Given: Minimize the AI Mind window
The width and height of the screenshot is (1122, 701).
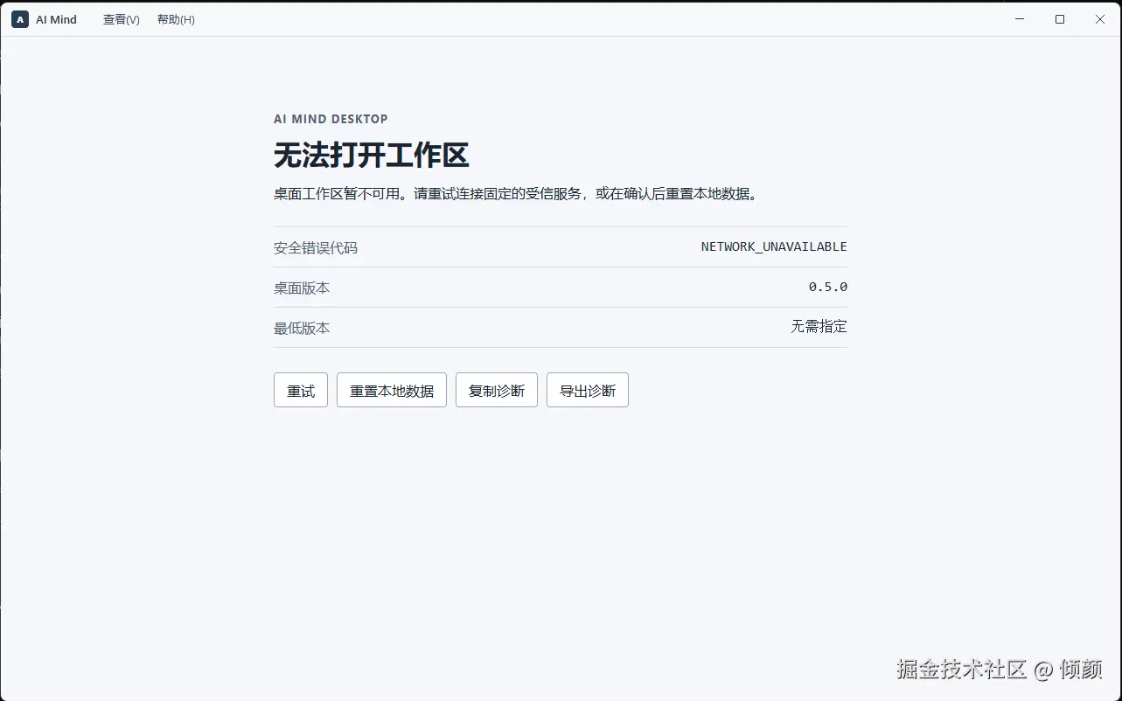Looking at the screenshot, I should point(1020,19).
